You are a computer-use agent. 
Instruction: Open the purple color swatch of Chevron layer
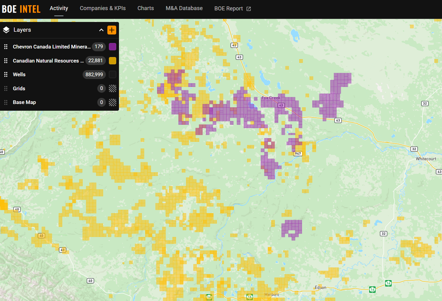(x=113, y=47)
